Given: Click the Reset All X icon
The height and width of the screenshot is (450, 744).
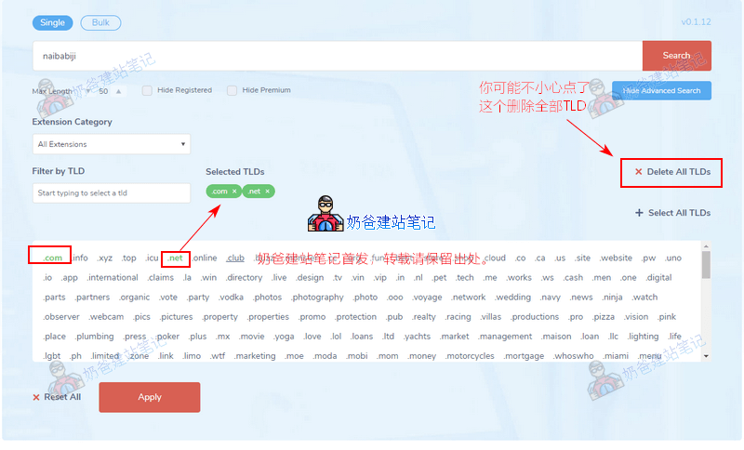Looking at the screenshot, I should 36,397.
